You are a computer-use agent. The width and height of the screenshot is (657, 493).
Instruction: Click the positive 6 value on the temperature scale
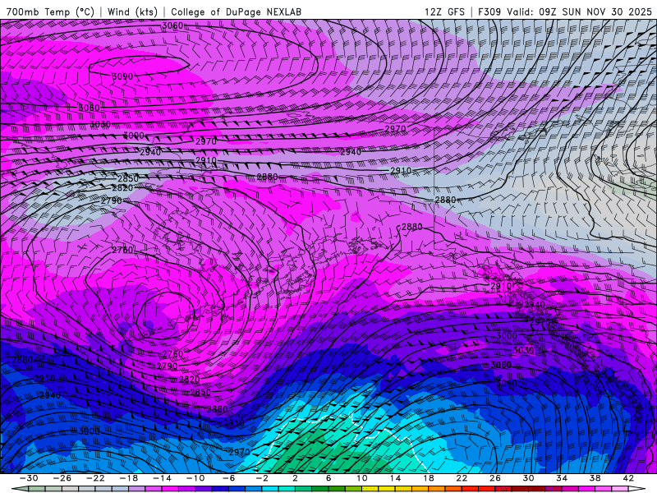tap(328, 478)
